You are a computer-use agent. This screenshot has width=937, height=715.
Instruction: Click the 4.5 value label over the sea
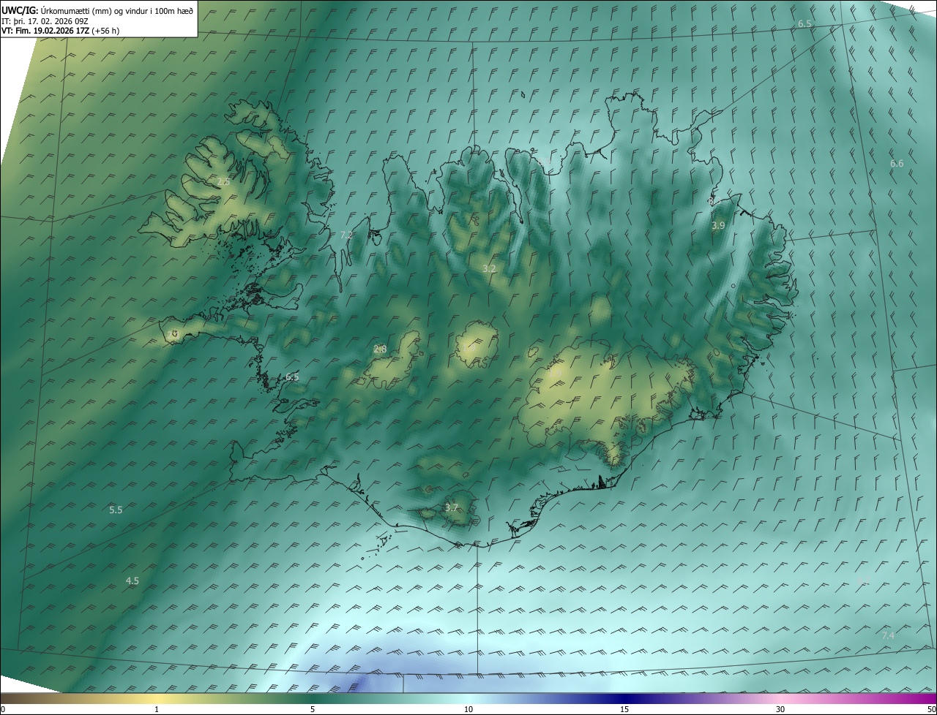[x=132, y=581]
